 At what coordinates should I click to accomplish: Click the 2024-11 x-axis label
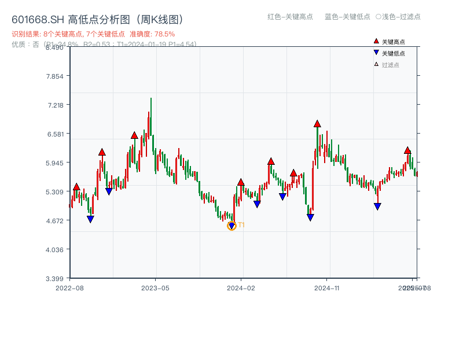pos(327,288)
